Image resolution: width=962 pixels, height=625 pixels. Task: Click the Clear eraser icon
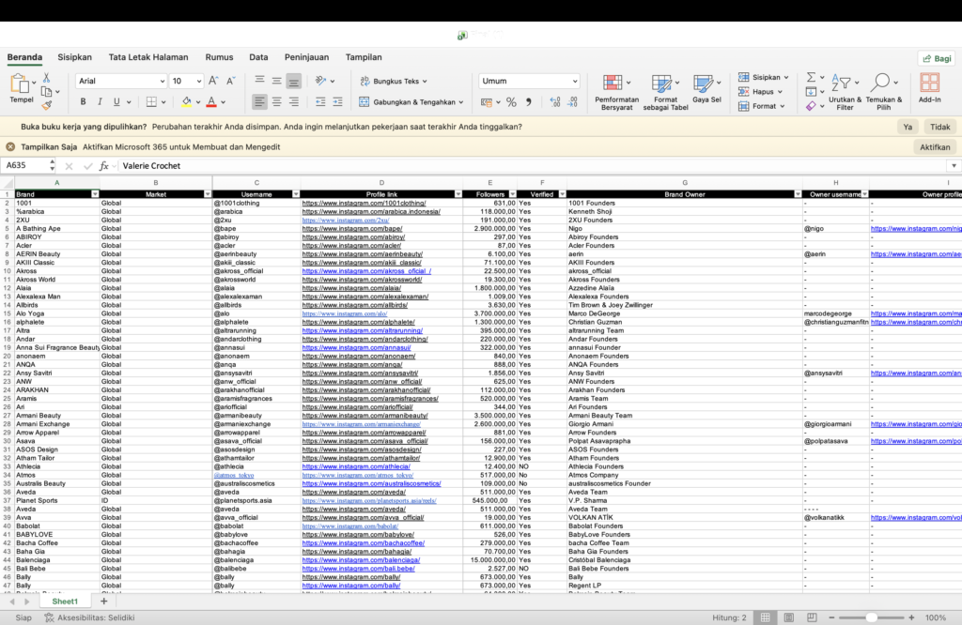[x=811, y=106]
